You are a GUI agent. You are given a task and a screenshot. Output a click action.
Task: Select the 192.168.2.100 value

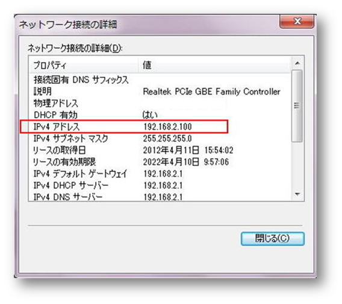[x=167, y=127]
